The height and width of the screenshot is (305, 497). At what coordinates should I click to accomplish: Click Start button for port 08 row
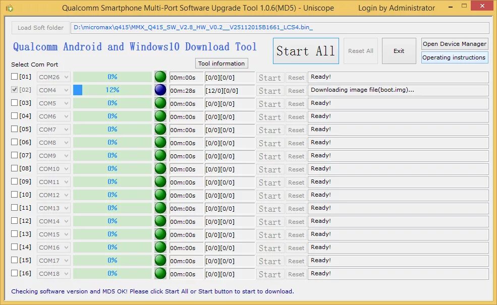click(270, 169)
